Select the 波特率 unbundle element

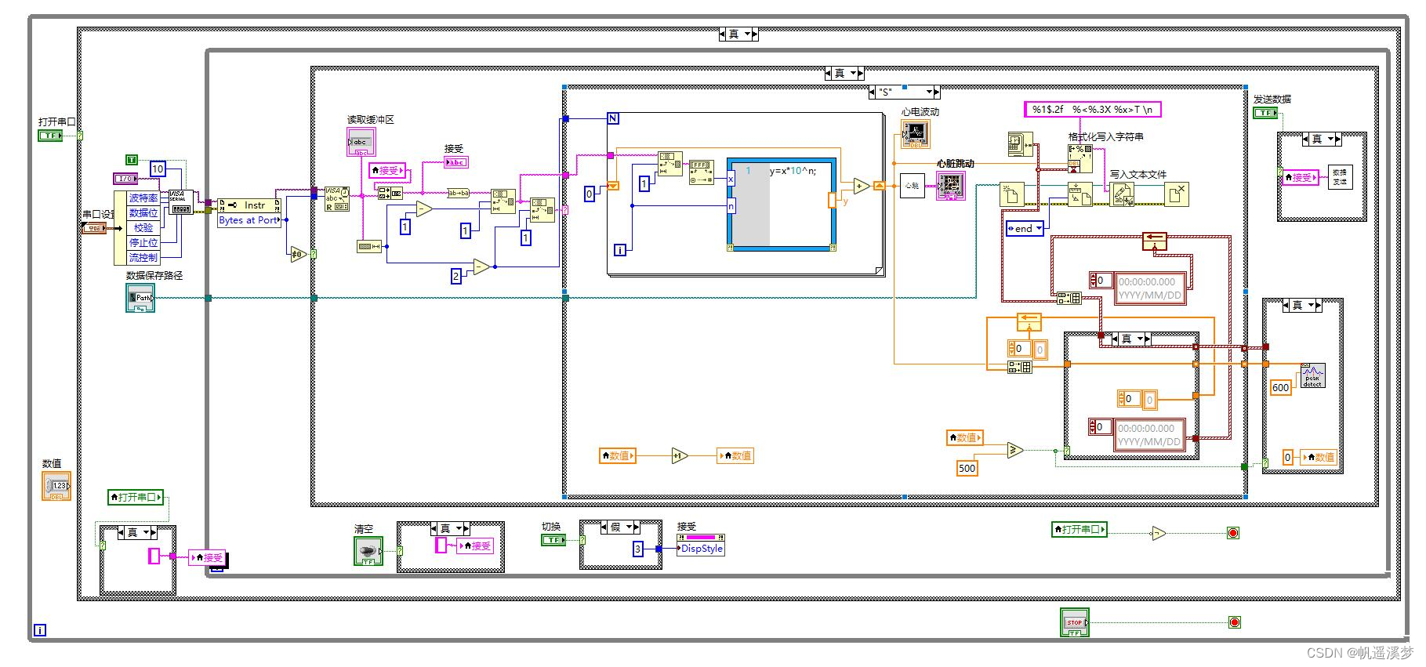click(x=143, y=198)
